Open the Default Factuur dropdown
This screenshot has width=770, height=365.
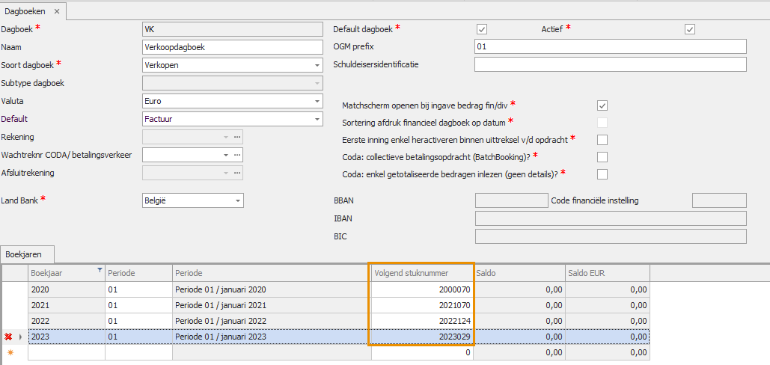317,119
